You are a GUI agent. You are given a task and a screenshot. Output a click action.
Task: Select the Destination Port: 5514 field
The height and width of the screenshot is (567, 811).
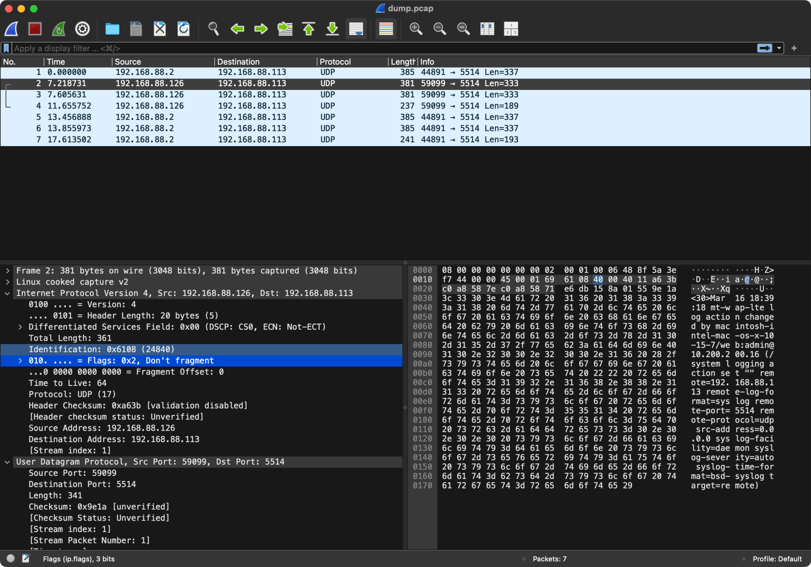[82, 484]
